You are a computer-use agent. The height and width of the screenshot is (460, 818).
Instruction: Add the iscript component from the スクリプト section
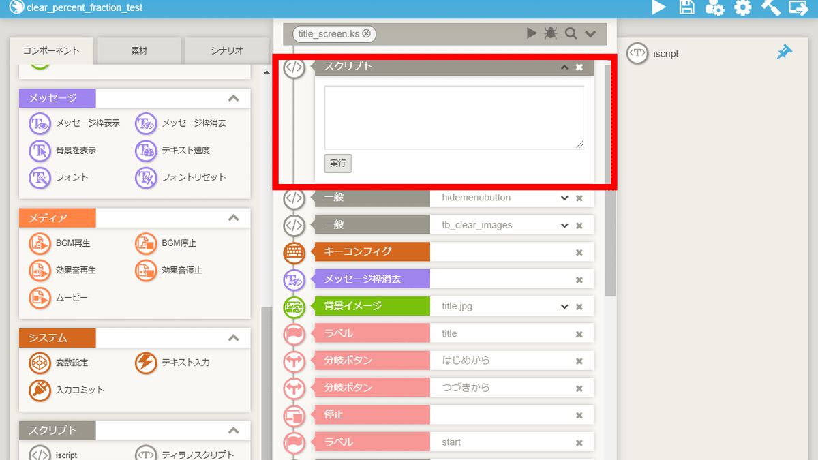click(x=53, y=455)
